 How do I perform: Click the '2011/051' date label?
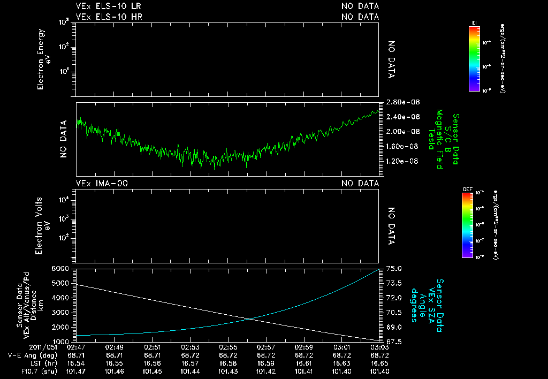pyautogui.click(x=43, y=347)
